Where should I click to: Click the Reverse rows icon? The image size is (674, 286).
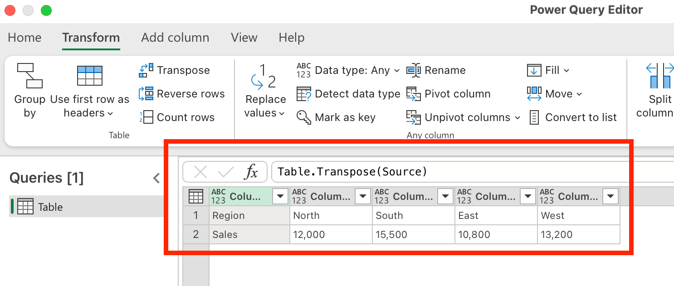[x=146, y=94]
